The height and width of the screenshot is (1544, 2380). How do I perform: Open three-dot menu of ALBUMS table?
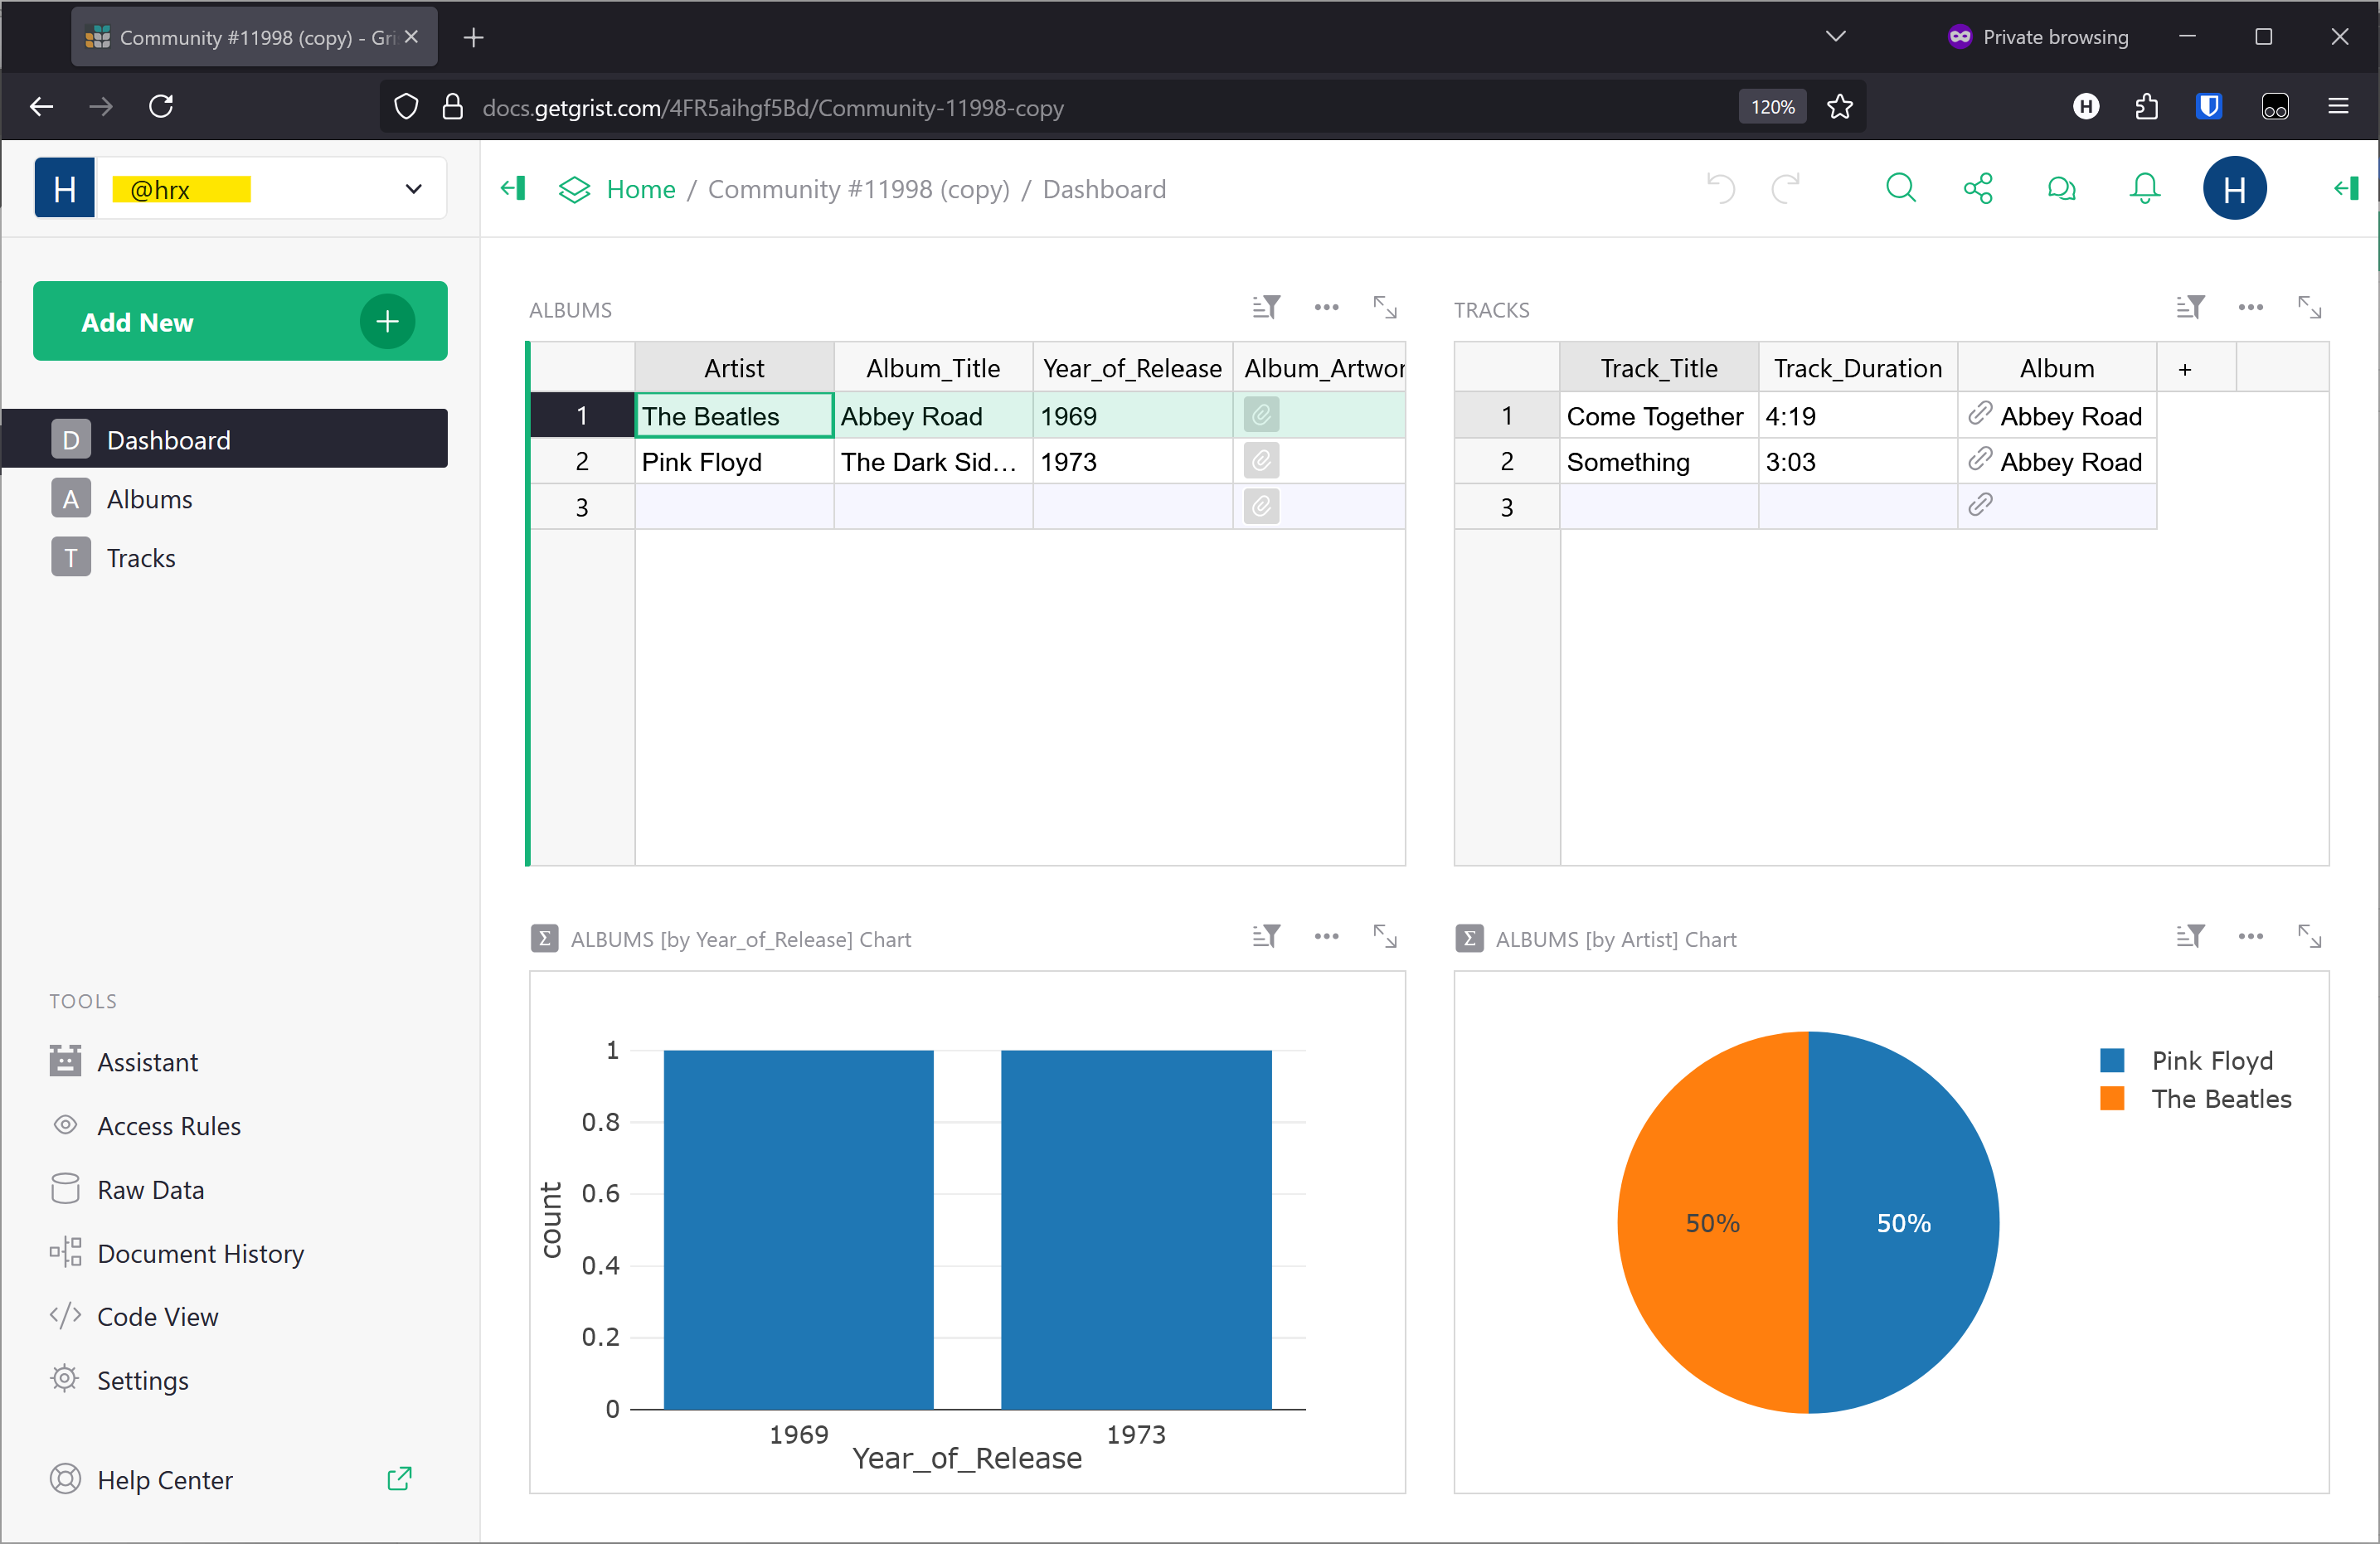(x=1326, y=307)
